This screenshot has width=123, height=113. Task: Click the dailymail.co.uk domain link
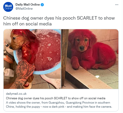point(16,94)
